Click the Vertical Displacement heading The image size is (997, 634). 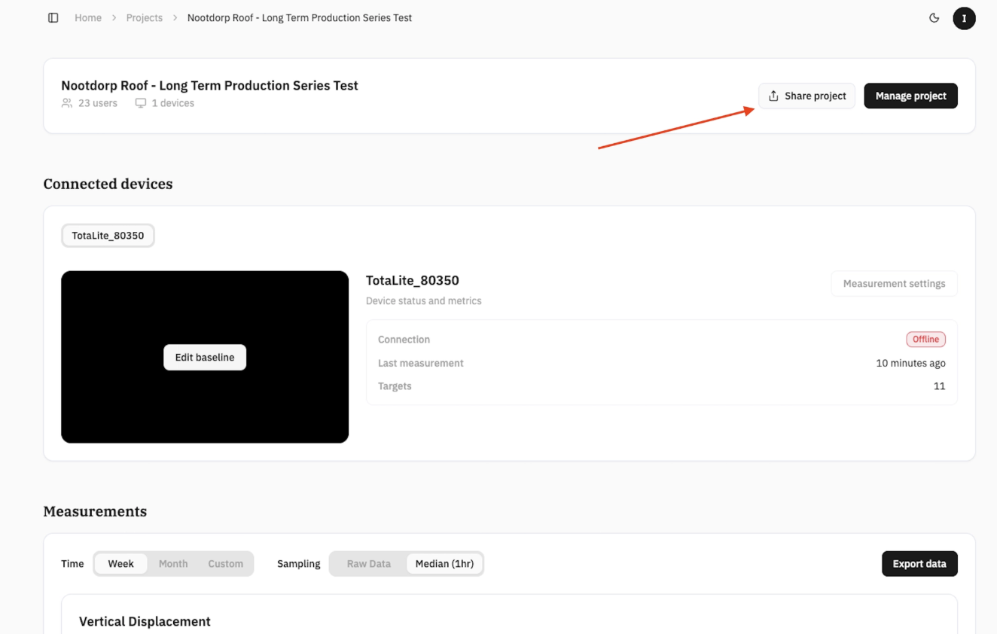coord(145,622)
